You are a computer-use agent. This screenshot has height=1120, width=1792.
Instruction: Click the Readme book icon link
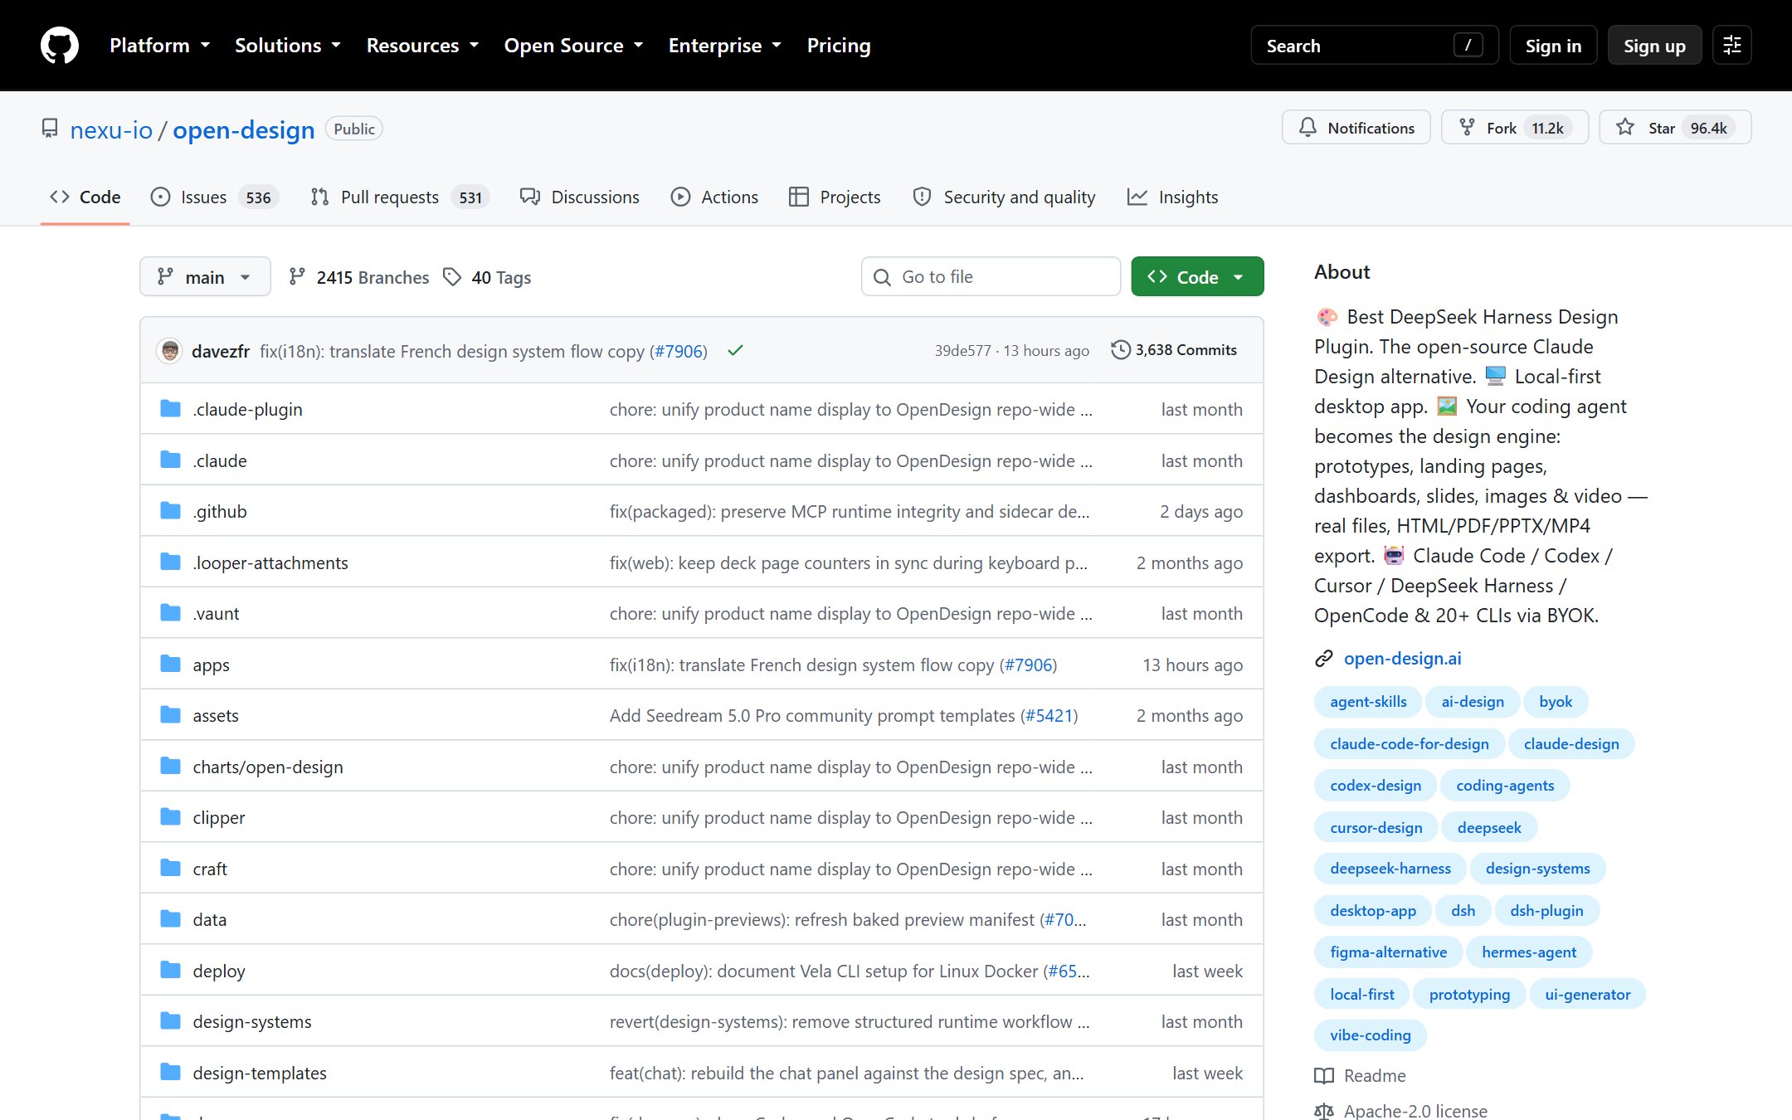1361,1076
